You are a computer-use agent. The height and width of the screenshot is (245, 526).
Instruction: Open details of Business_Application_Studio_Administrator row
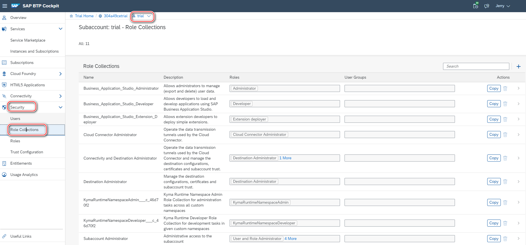[x=518, y=88]
